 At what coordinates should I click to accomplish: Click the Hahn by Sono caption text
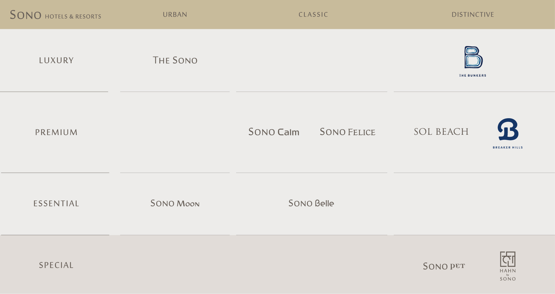point(508,275)
